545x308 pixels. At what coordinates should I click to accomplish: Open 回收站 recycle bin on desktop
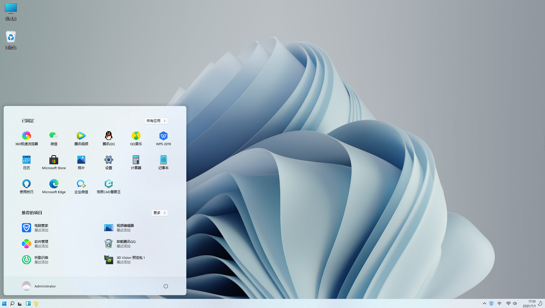[11, 40]
